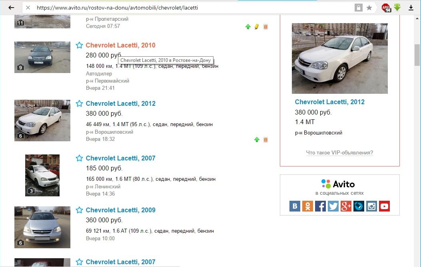The height and width of the screenshot is (267, 421).
Task: Open white Lacetti 2012 thumbnail in main list
Action: (42, 121)
